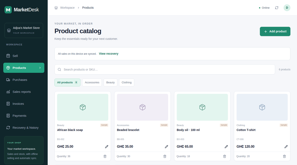The height and width of the screenshot is (165, 297).
Task: Focus the Search products or SKU field
Action: pos(165,69)
